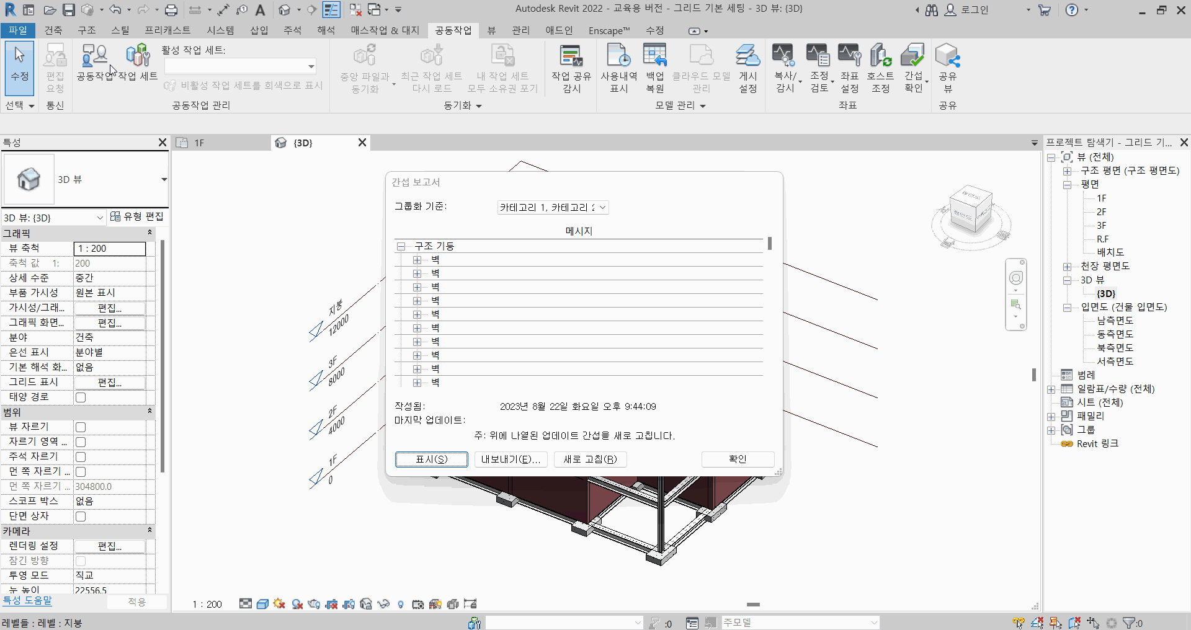Open the 공동작업 collaborate tool
This screenshot has width=1191, height=630.
(95, 62)
